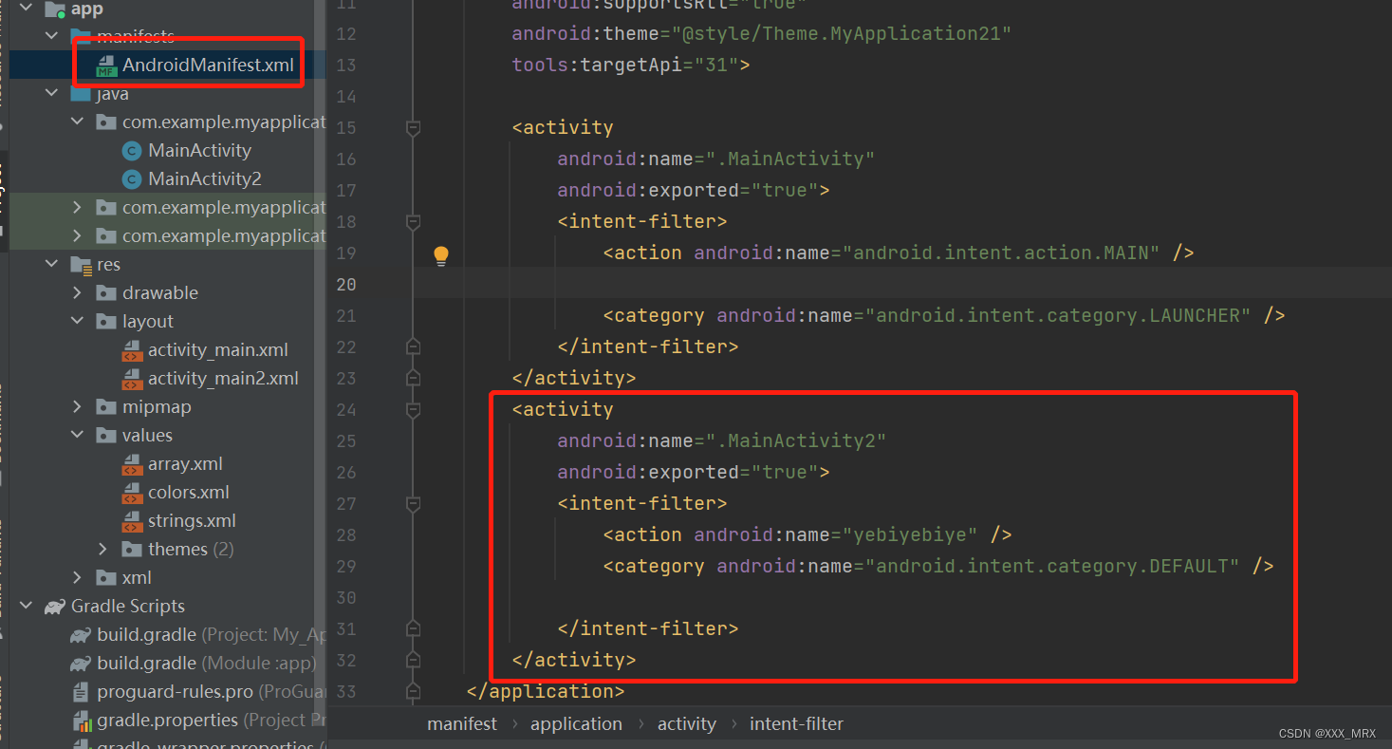The height and width of the screenshot is (749, 1392).
Task: Click the MainActivity2 class icon
Action: [132, 178]
